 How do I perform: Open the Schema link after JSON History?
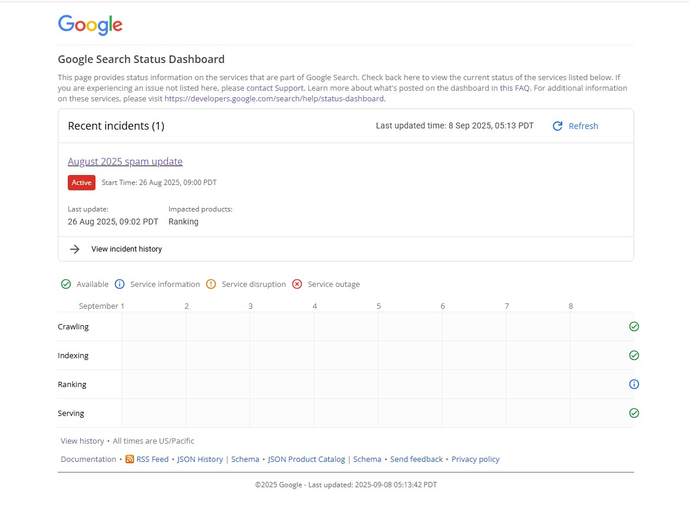[245, 459]
